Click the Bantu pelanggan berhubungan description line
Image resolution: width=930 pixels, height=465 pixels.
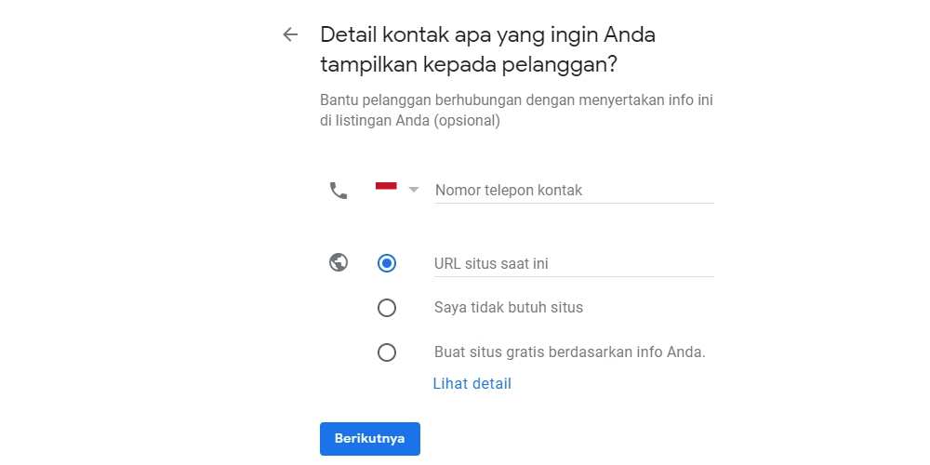(516, 100)
